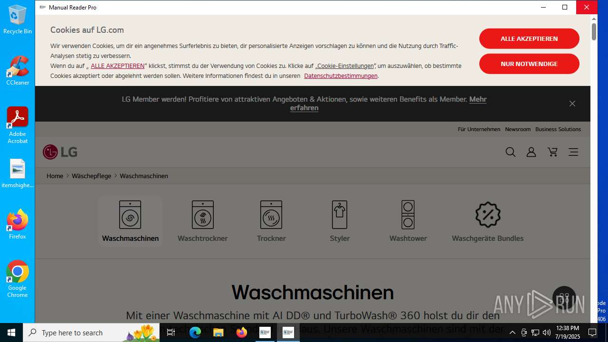Open Adobe Acrobat desktop shortcut
Image resolution: width=608 pixels, height=342 pixels.
pyautogui.click(x=18, y=125)
